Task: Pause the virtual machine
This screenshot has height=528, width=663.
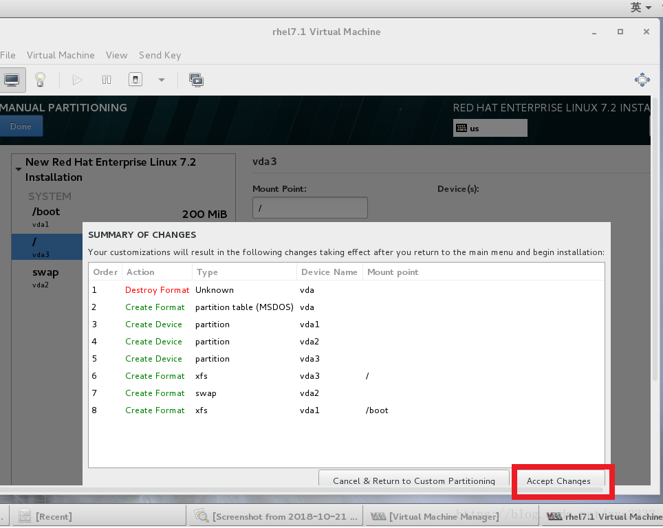Action: pyautogui.click(x=107, y=80)
